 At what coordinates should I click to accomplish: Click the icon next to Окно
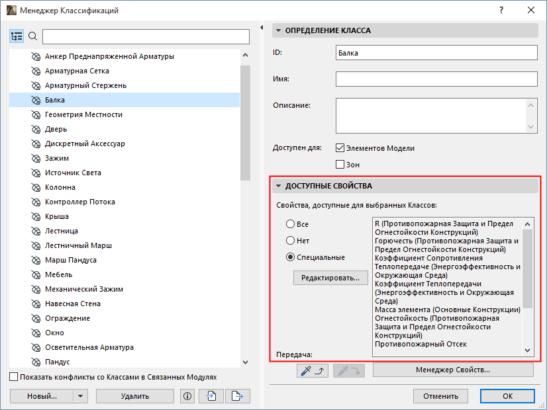(36, 333)
